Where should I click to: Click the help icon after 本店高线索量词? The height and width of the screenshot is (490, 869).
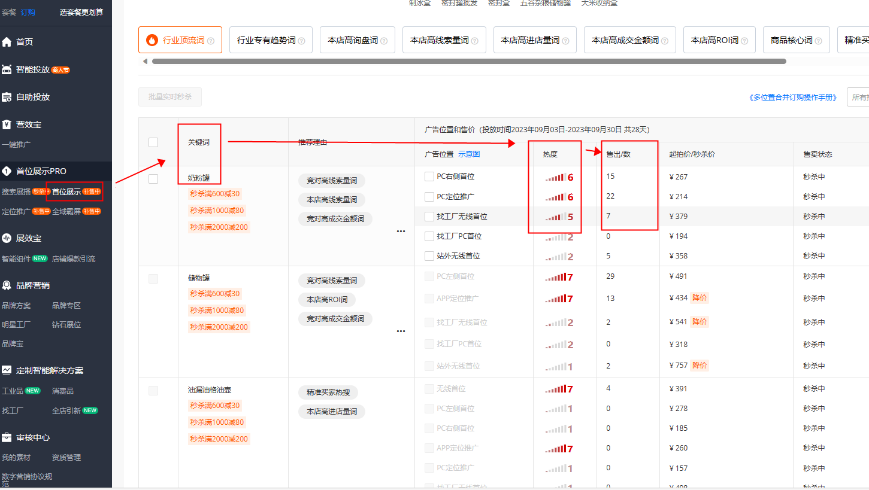point(475,41)
